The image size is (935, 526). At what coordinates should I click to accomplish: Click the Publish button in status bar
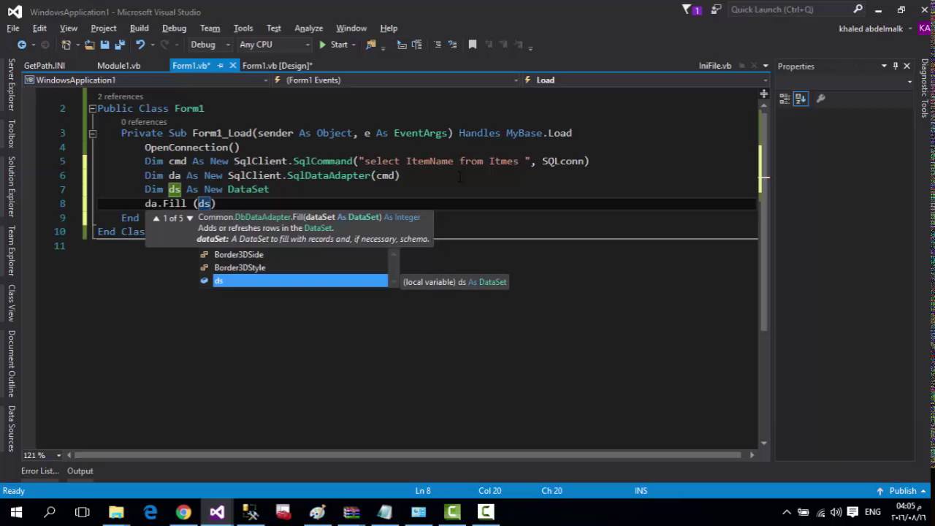pyautogui.click(x=898, y=491)
